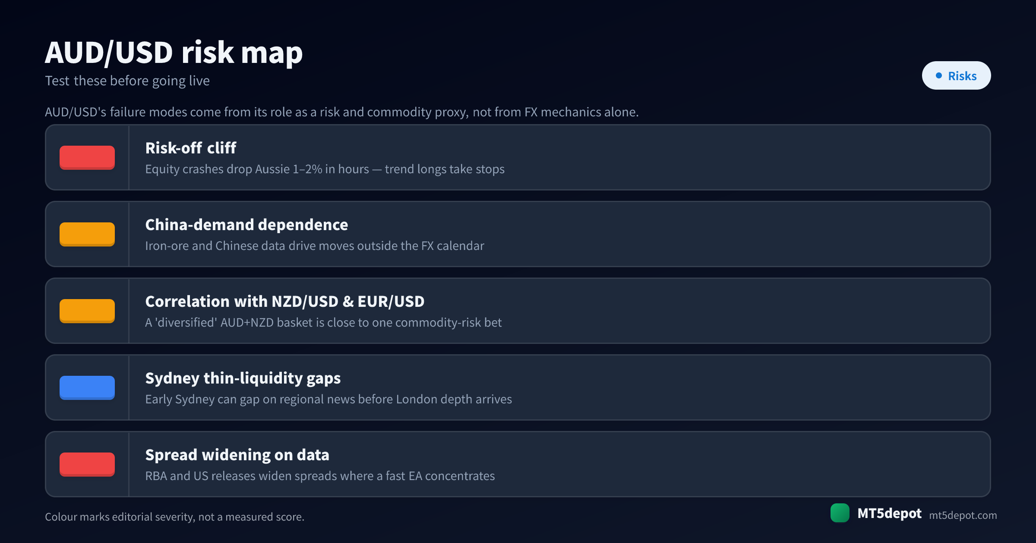
Task: Click the 'RBA and US releases' description text
Action: coord(320,476)
